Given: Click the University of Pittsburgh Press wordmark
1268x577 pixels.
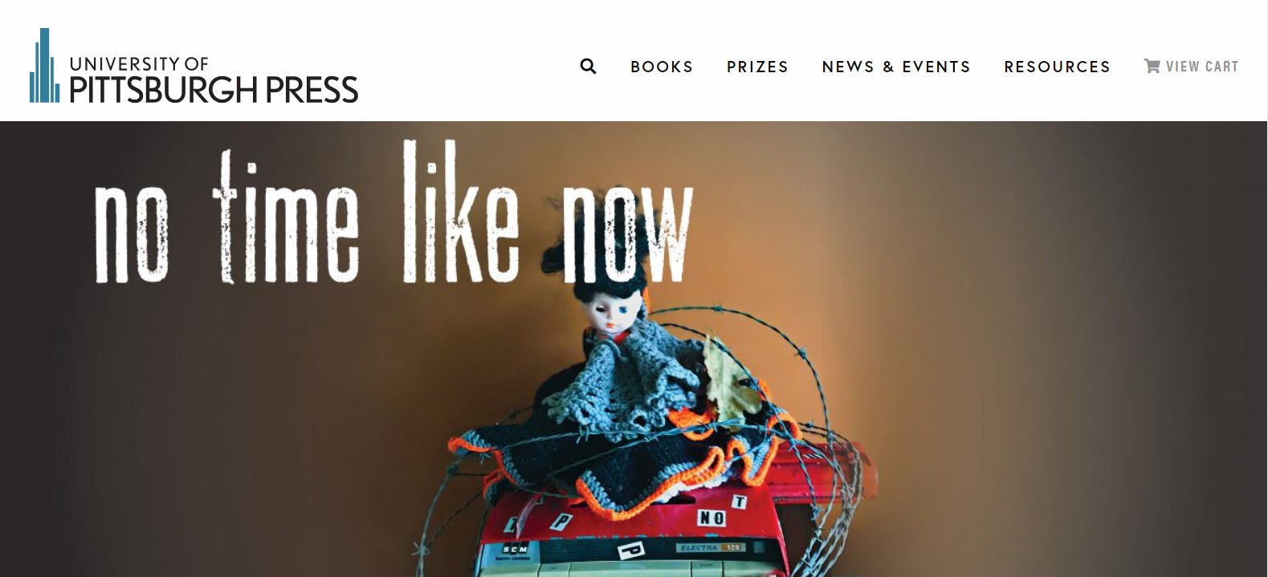Looking at the screenshot, I should point(214,79).
